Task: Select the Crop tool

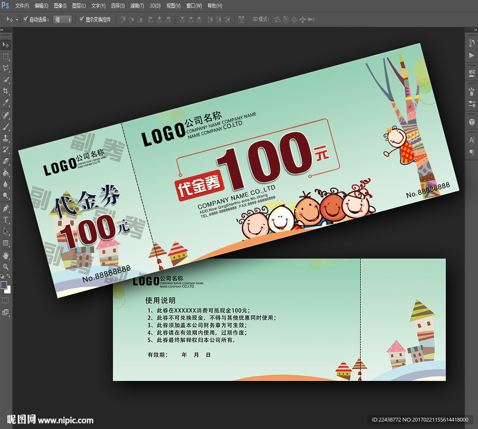Action: [x=6, y=91]
